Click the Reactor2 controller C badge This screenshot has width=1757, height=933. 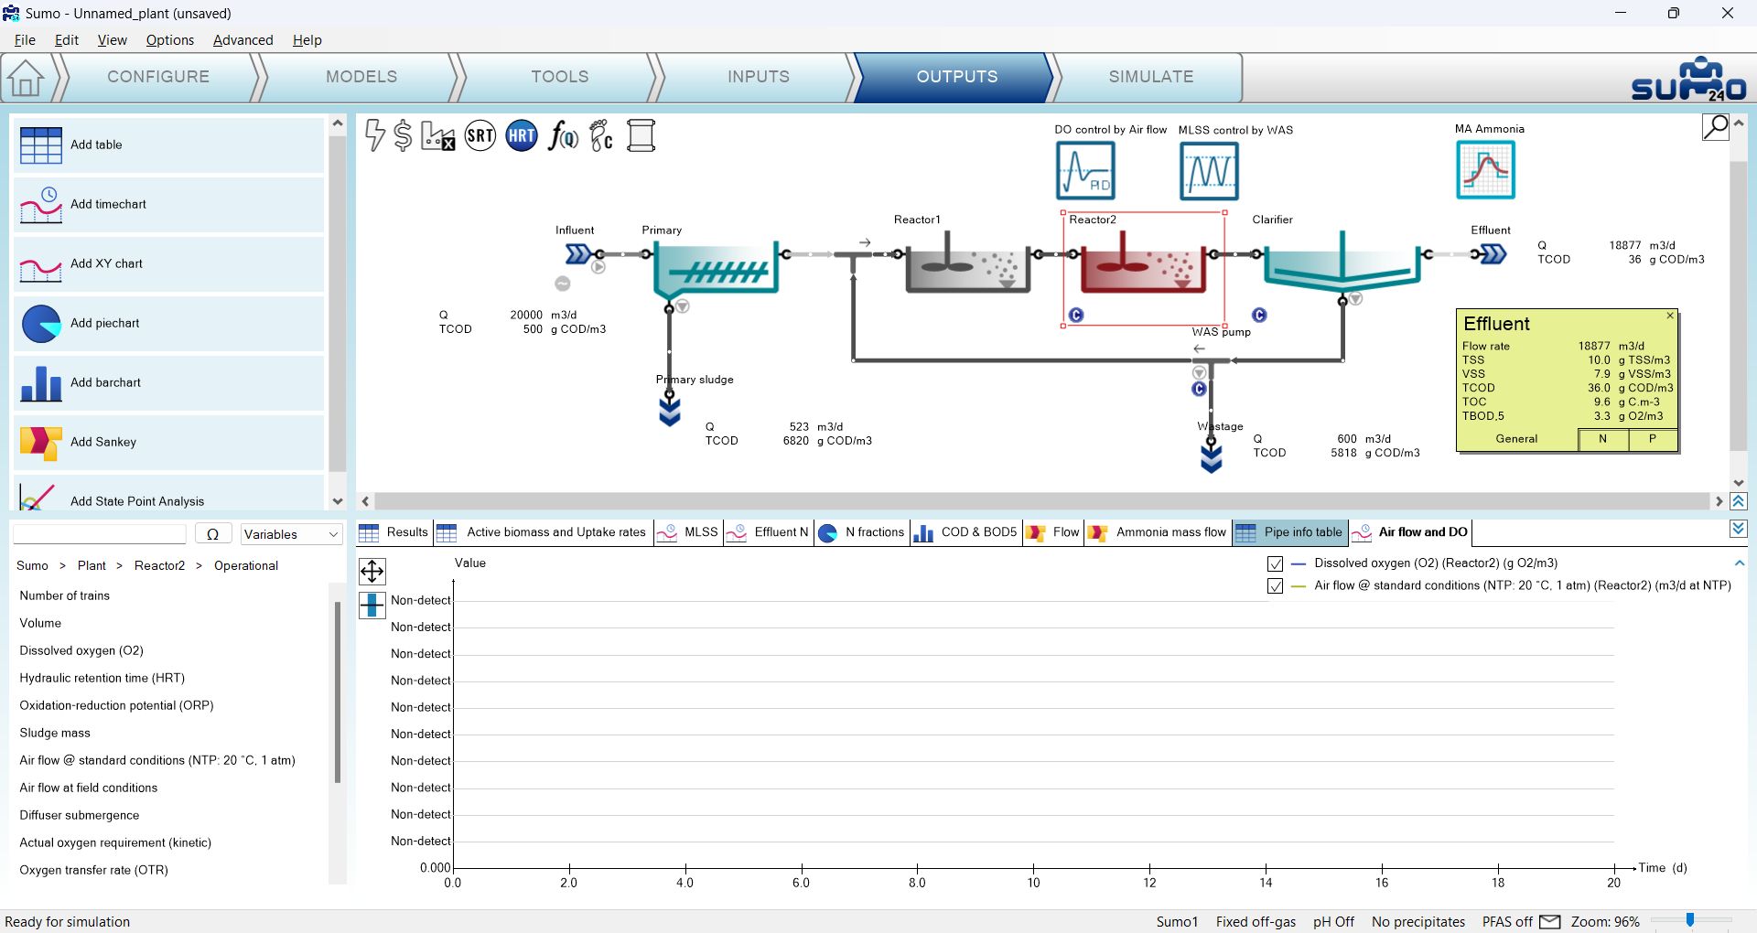tap(1076, 315)
